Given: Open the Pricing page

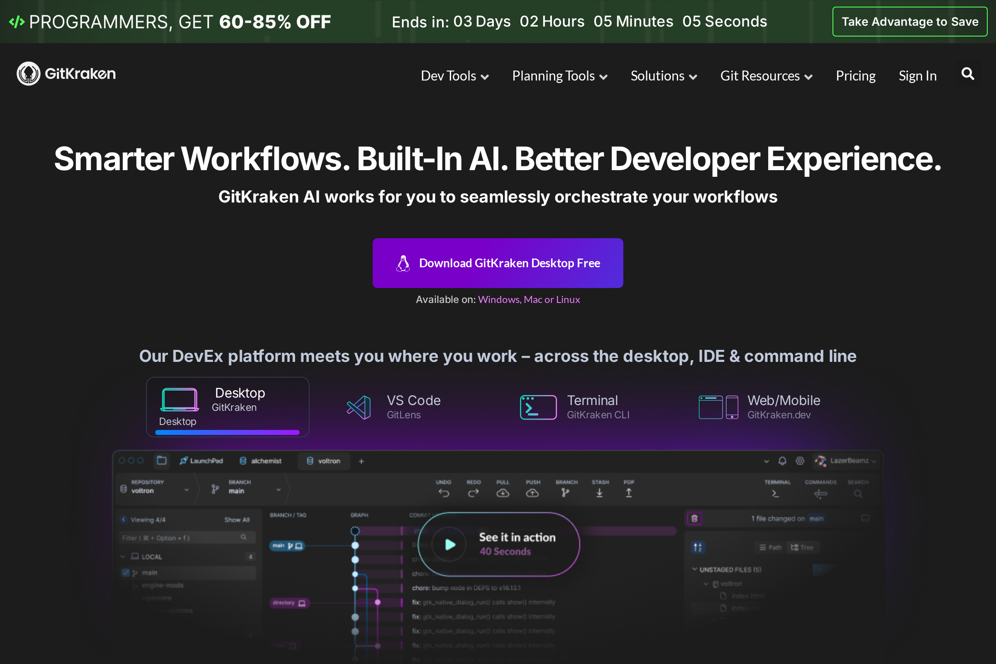Looking at the screenshot, I should [855, 76].
